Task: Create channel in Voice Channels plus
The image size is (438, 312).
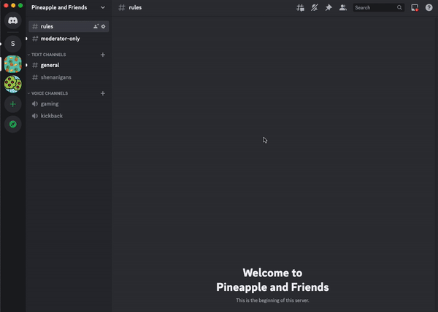Action: tap(103, 93)
